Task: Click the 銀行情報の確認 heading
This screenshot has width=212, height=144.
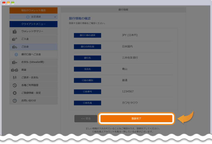Action: pos(80,19)
